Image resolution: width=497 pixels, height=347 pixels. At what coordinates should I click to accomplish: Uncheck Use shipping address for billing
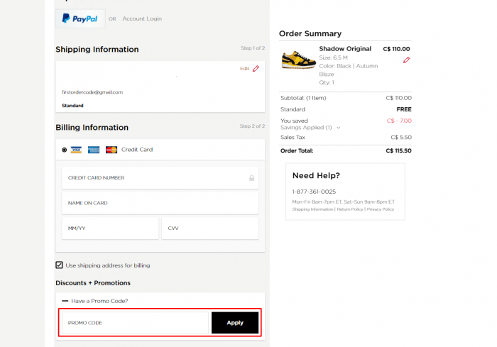coord(59,265)
